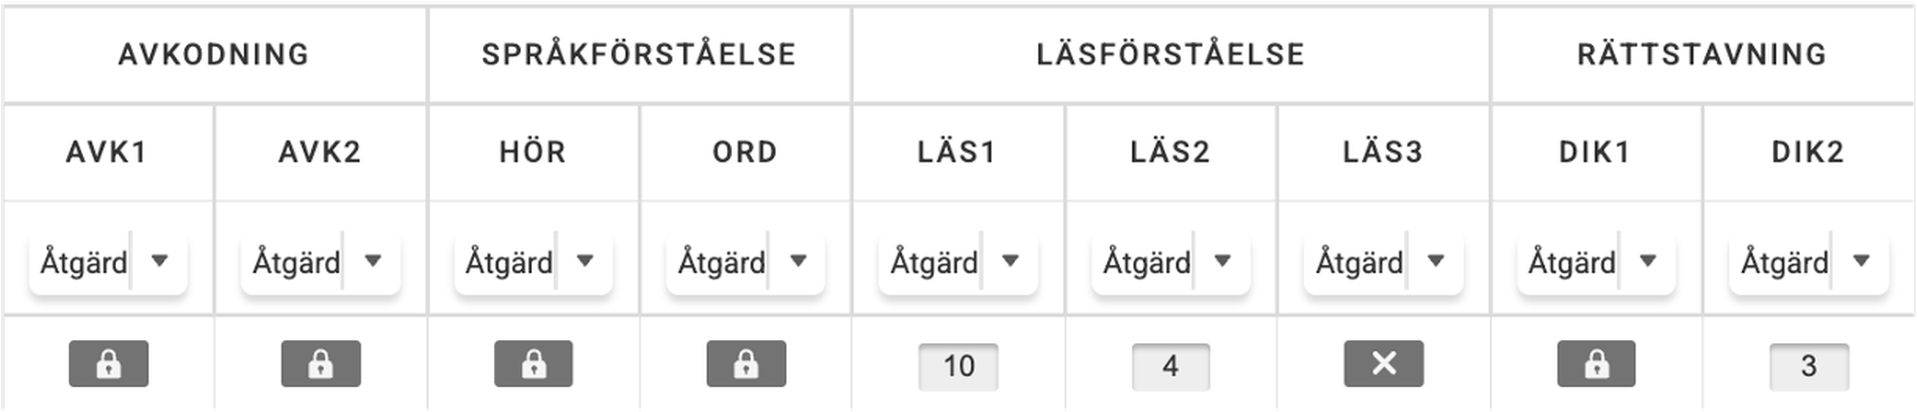Click the LÄS1 column header
1917x412 pixels.
[957, 152]
